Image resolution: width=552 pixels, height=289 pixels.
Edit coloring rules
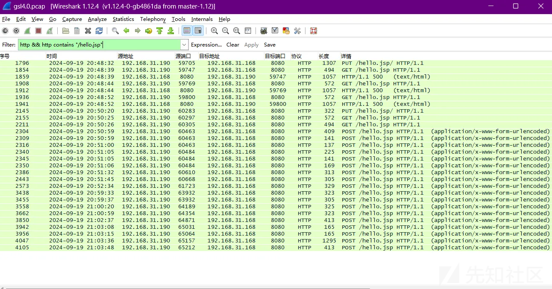pyautogui.click(x=286, y=31)
